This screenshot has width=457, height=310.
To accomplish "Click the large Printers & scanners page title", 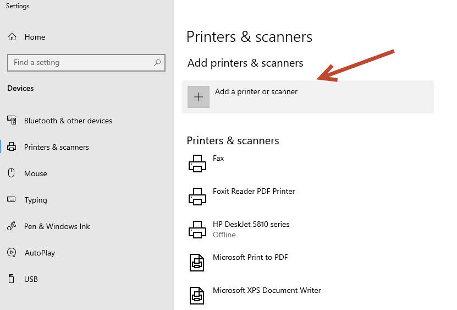I will click(249, 37).
